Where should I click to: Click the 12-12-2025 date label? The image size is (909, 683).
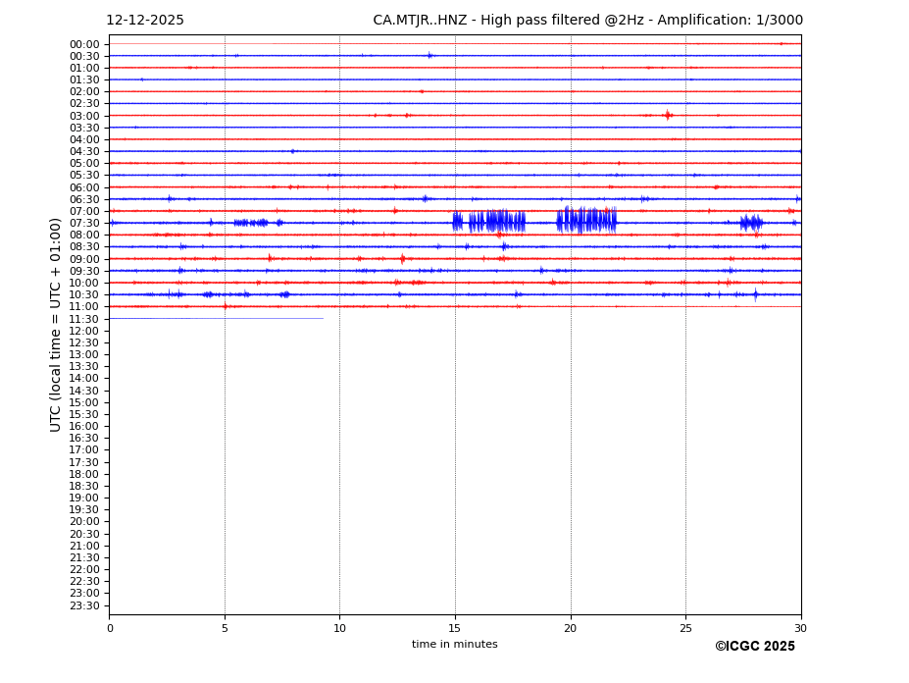coord(144,21)
